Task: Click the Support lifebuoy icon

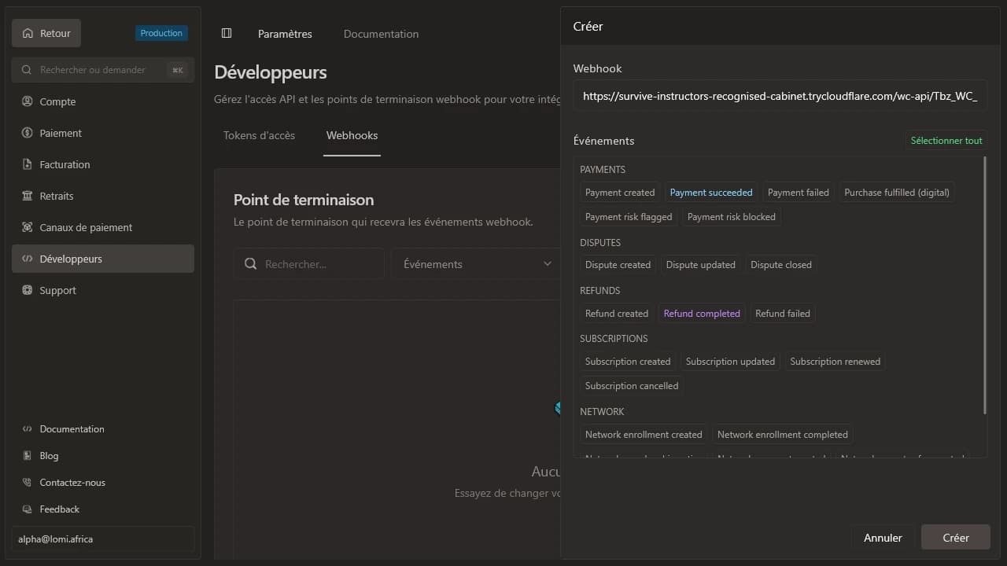Action: [x=28, y=290]
